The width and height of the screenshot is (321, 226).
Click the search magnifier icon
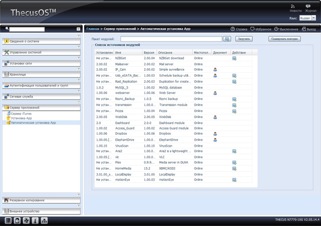(x=7, y=29)
